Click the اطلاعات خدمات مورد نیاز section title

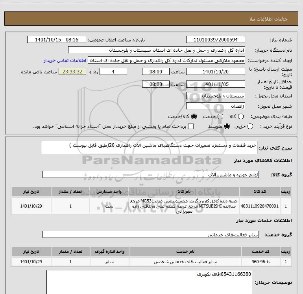pos(264,221)
